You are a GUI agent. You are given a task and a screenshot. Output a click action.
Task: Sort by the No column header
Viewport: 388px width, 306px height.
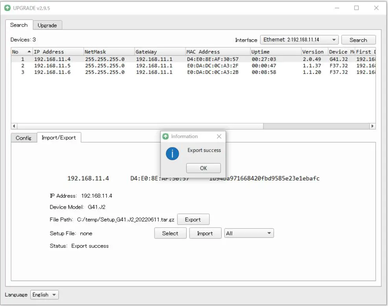[22, 52]
